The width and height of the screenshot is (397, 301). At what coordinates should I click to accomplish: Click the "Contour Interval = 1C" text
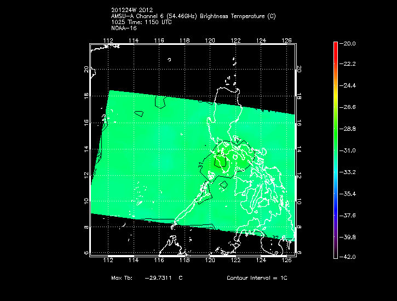(257, 277)
